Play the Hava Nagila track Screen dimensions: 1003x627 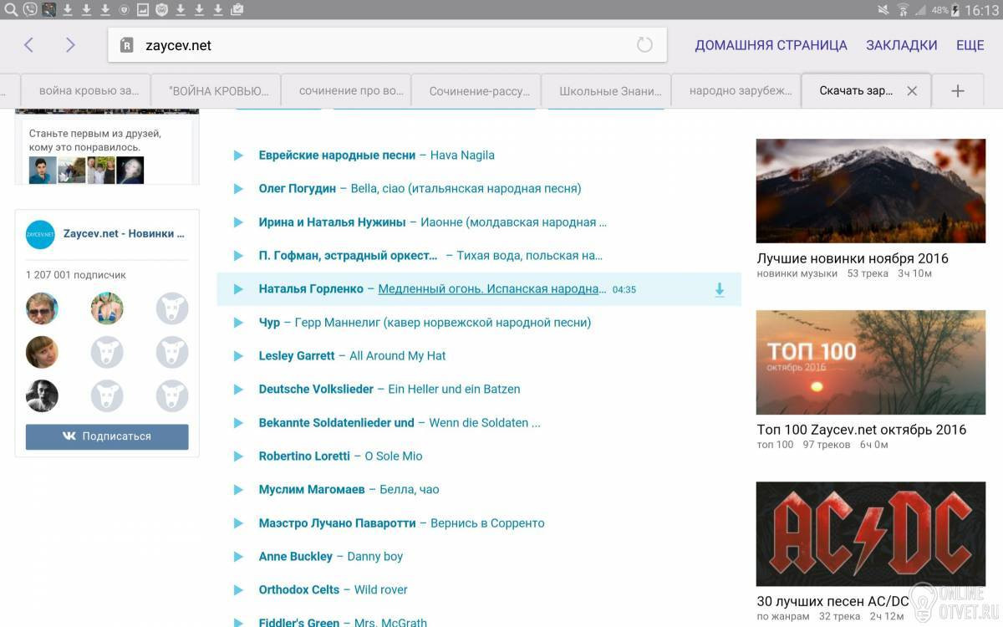click(238, 155)
